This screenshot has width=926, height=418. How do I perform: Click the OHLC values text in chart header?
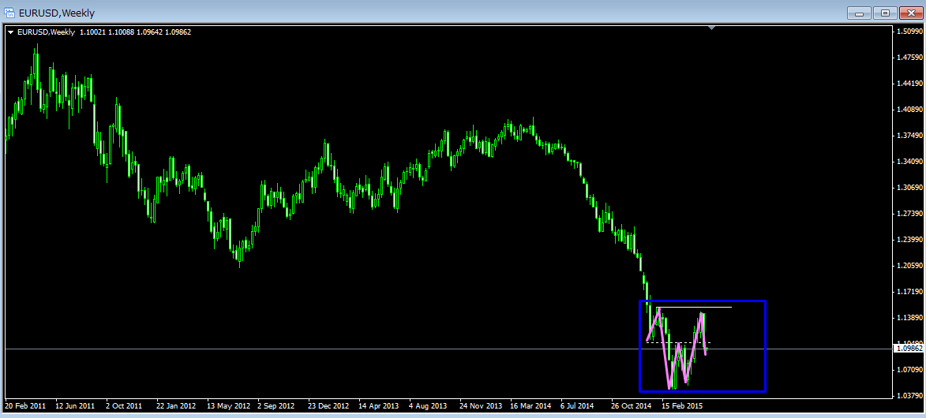coord(135,32)
